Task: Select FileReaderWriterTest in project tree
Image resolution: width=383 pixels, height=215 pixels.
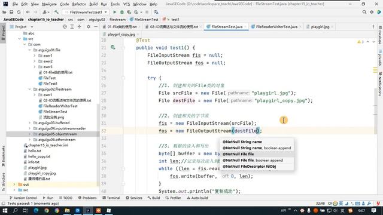Action: coord(60,106)
